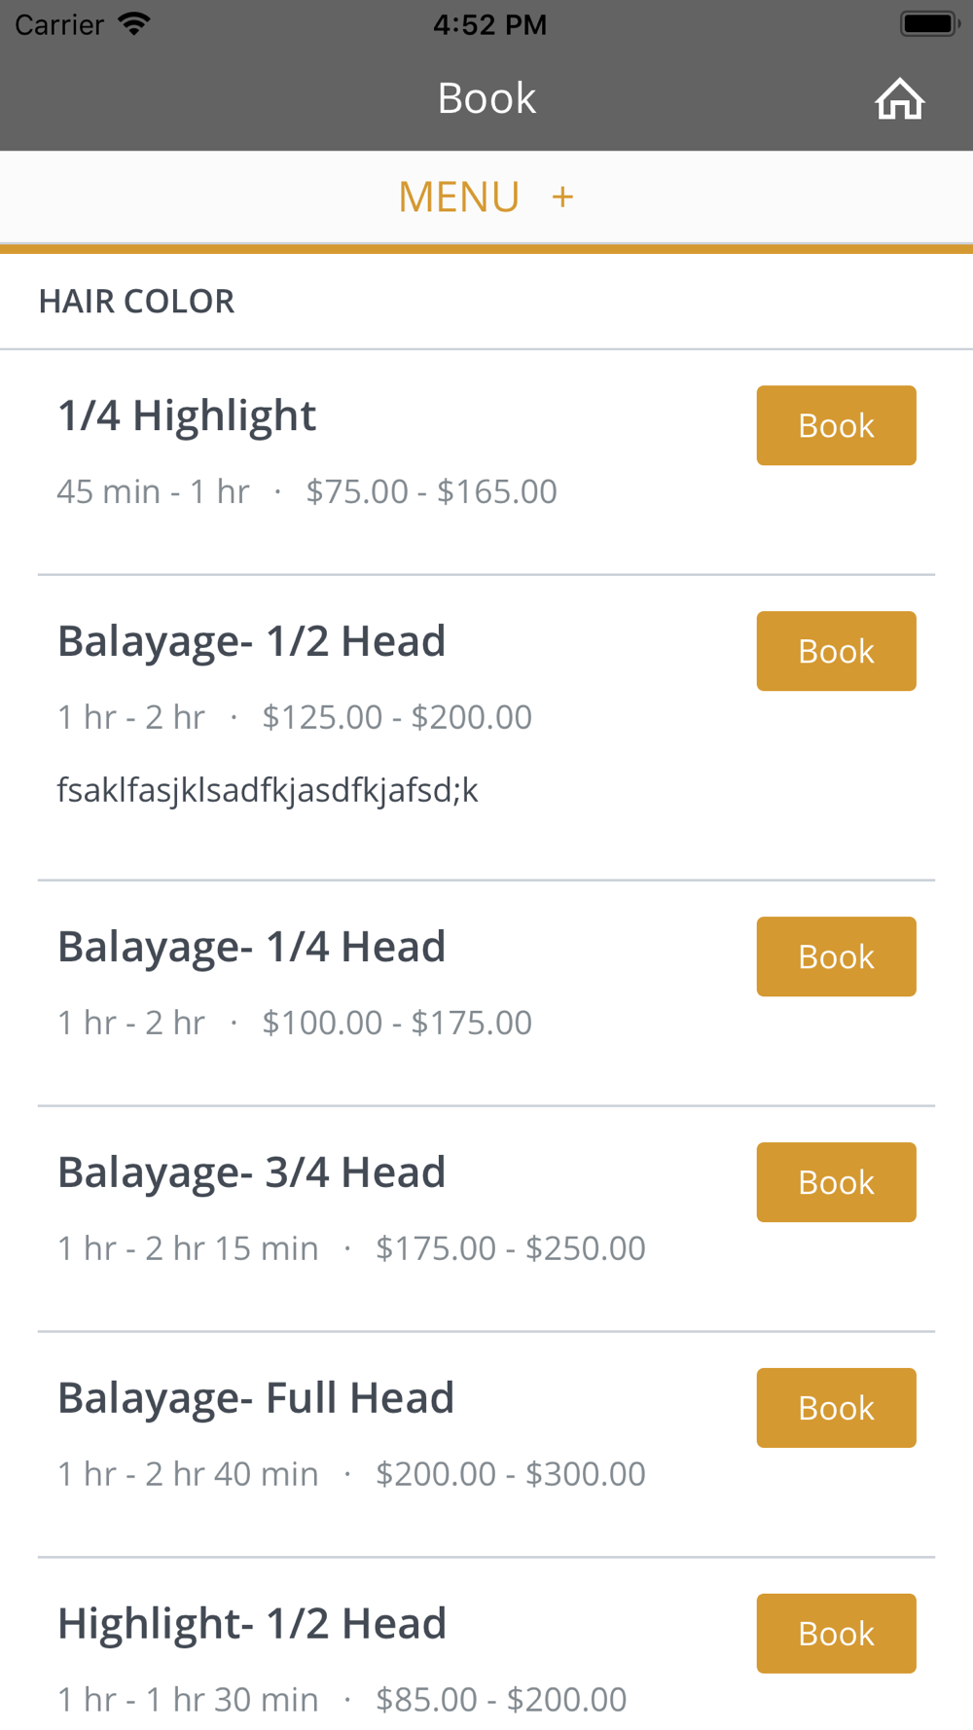This screenshot has height=1730, width=973.
Task: Select the Balayage- 3/4 Head title
Action: pyautogui.click(x=251, y=1172)
